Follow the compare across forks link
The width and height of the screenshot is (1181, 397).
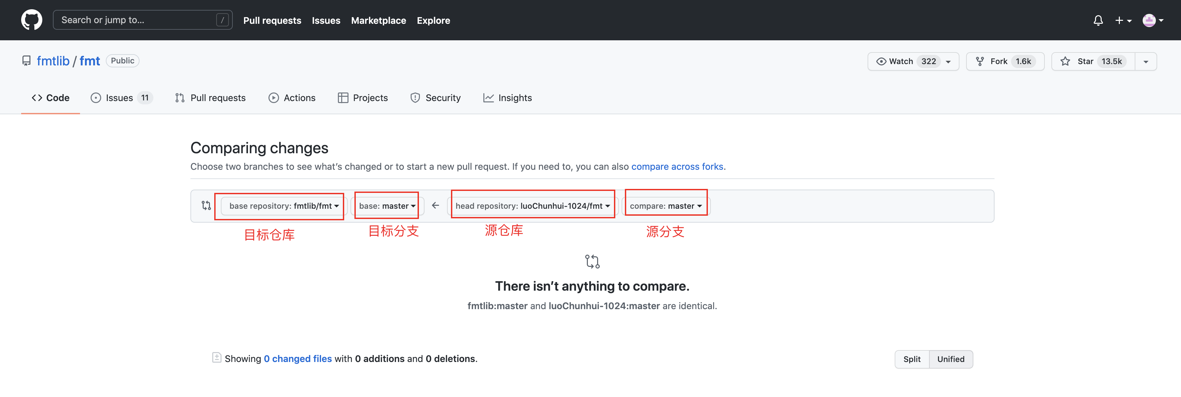(677, 167)
